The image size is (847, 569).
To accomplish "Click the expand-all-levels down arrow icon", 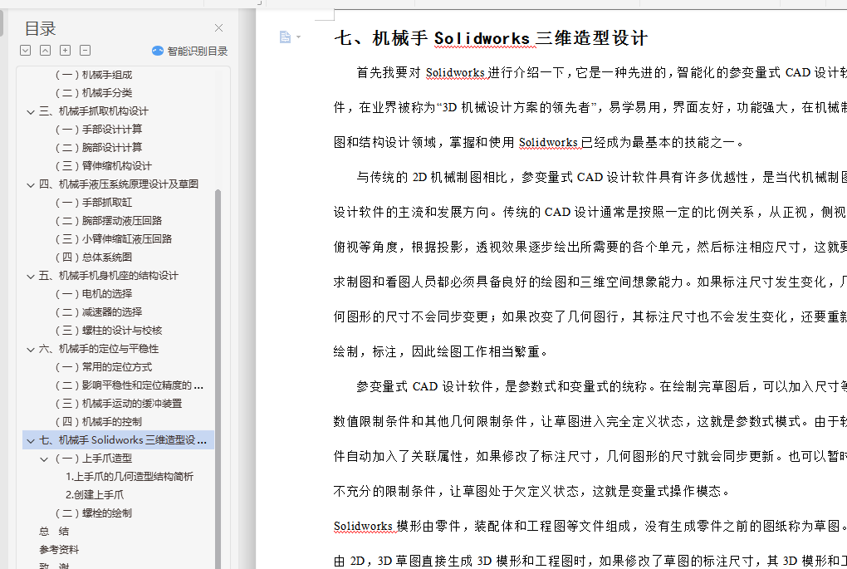I will [x=26, y=50].
